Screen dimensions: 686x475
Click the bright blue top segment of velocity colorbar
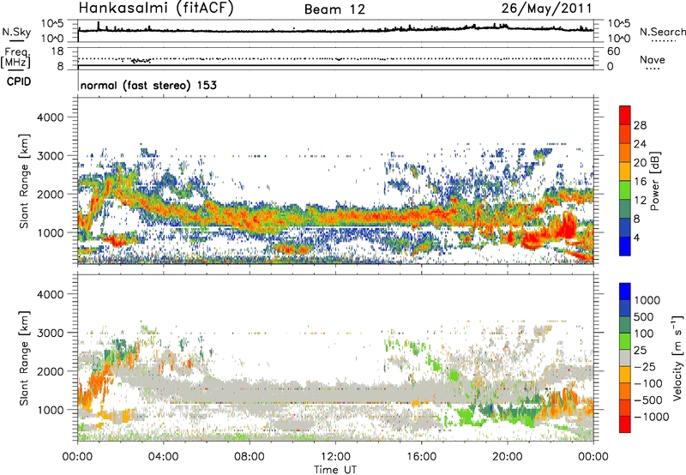625,292
